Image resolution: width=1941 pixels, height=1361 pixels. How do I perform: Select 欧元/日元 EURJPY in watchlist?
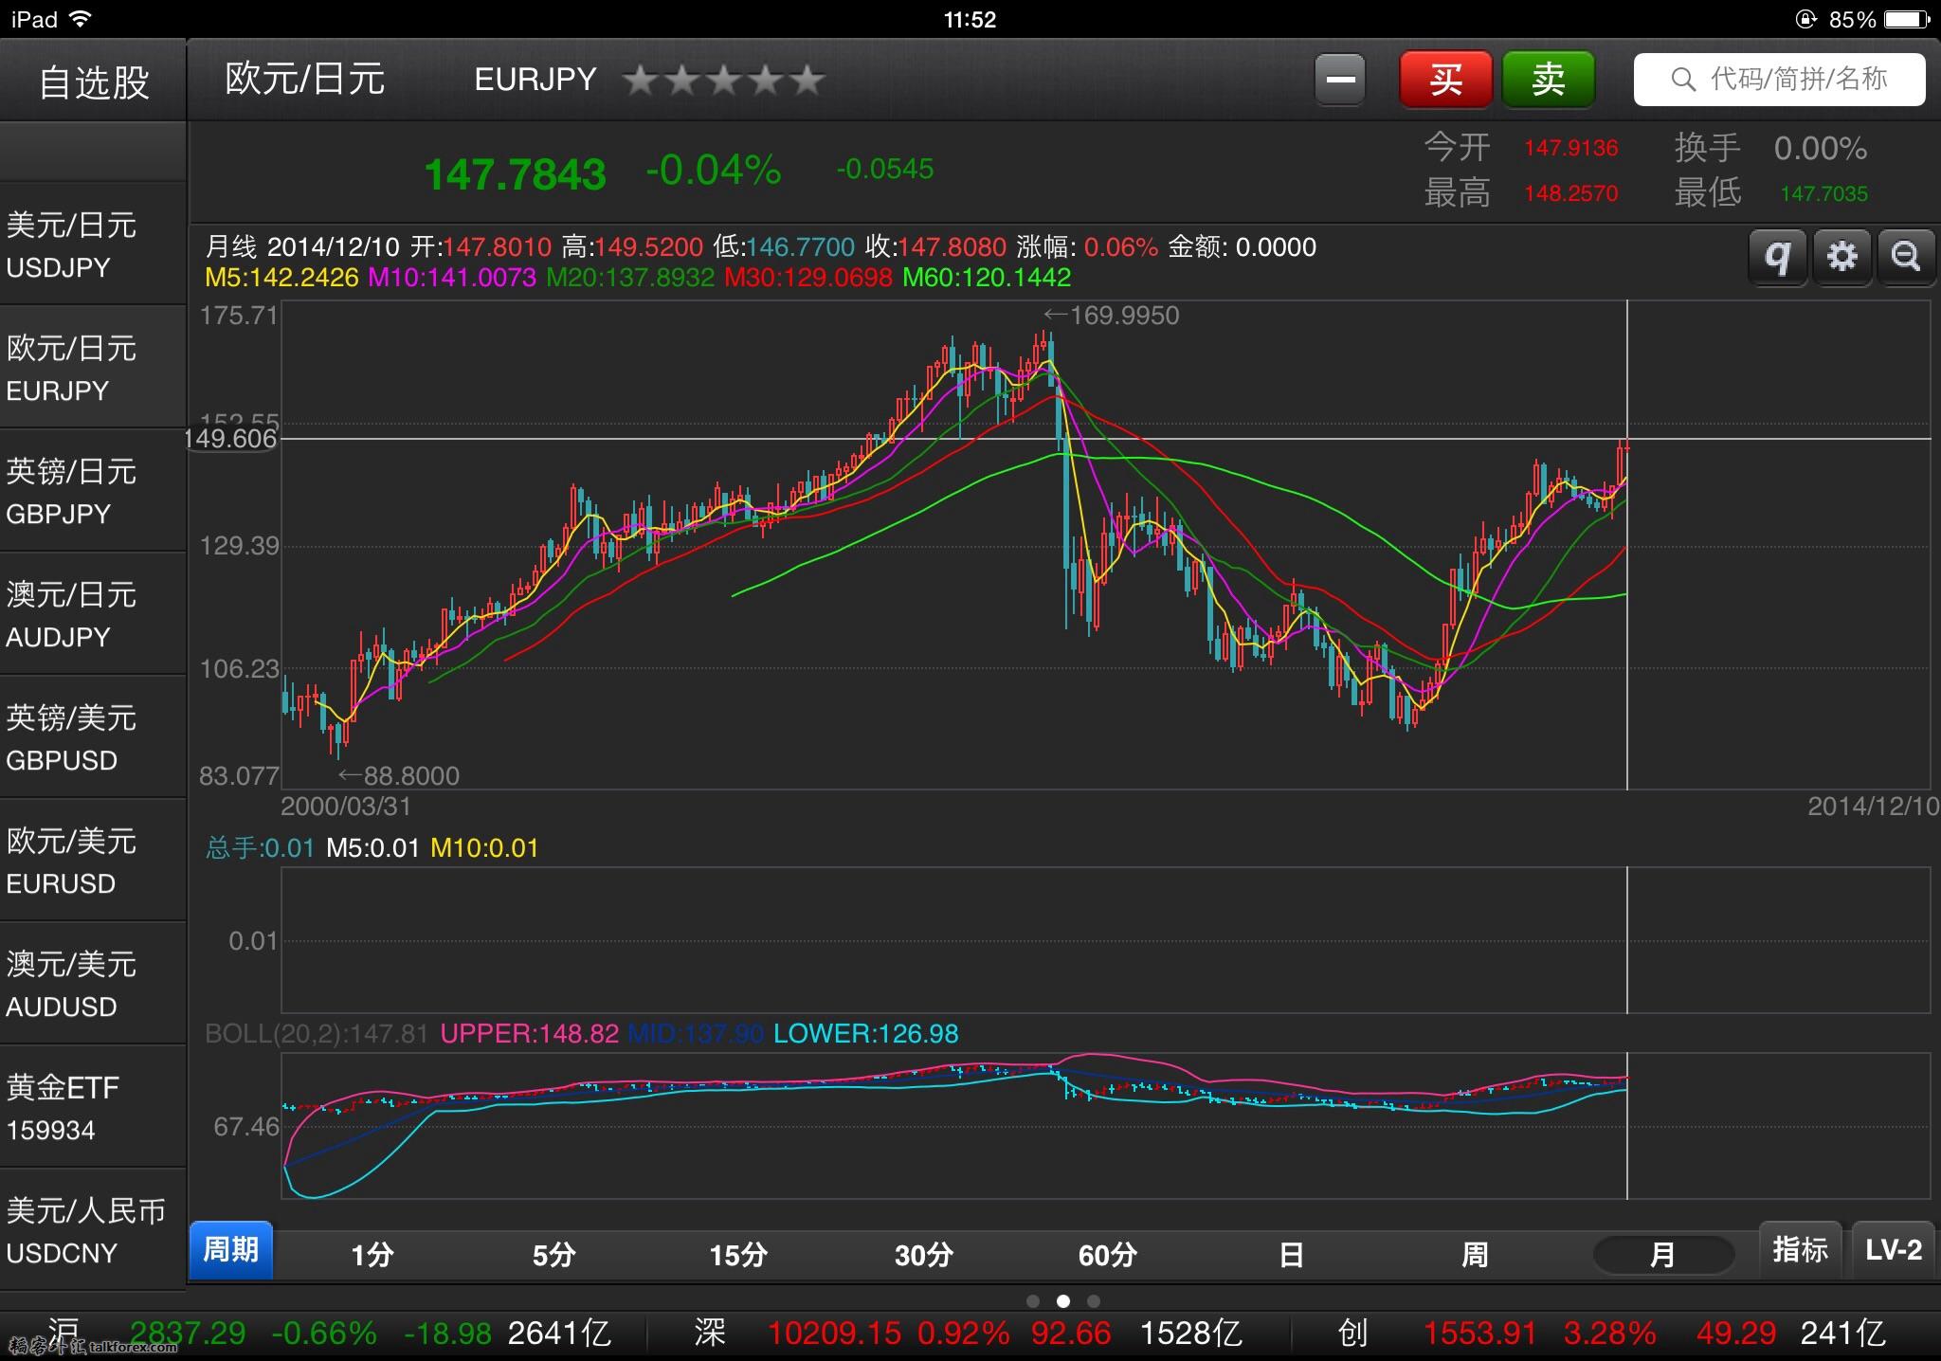pos(93,368)
